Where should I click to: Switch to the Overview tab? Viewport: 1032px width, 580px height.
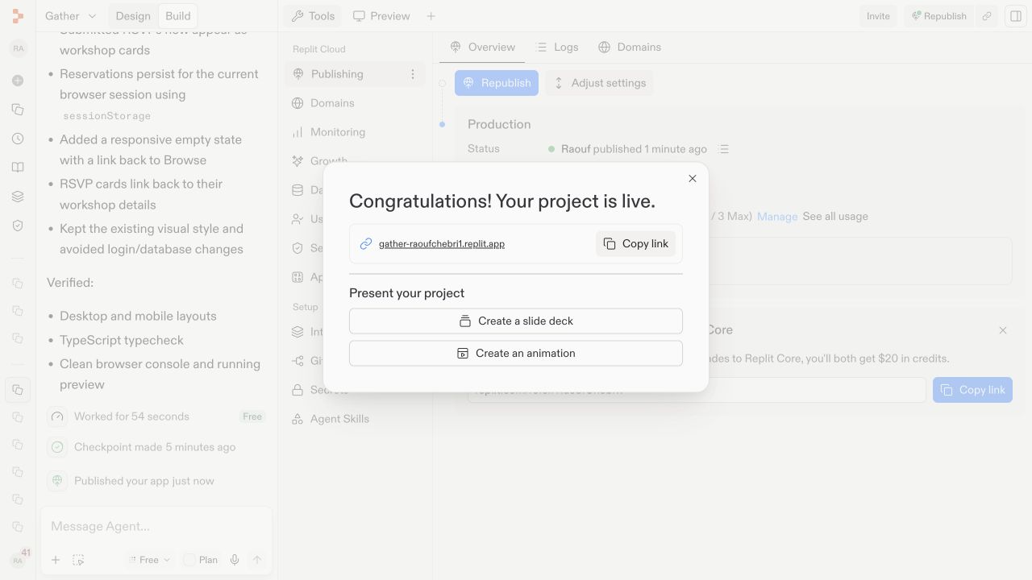pos(482,47)
